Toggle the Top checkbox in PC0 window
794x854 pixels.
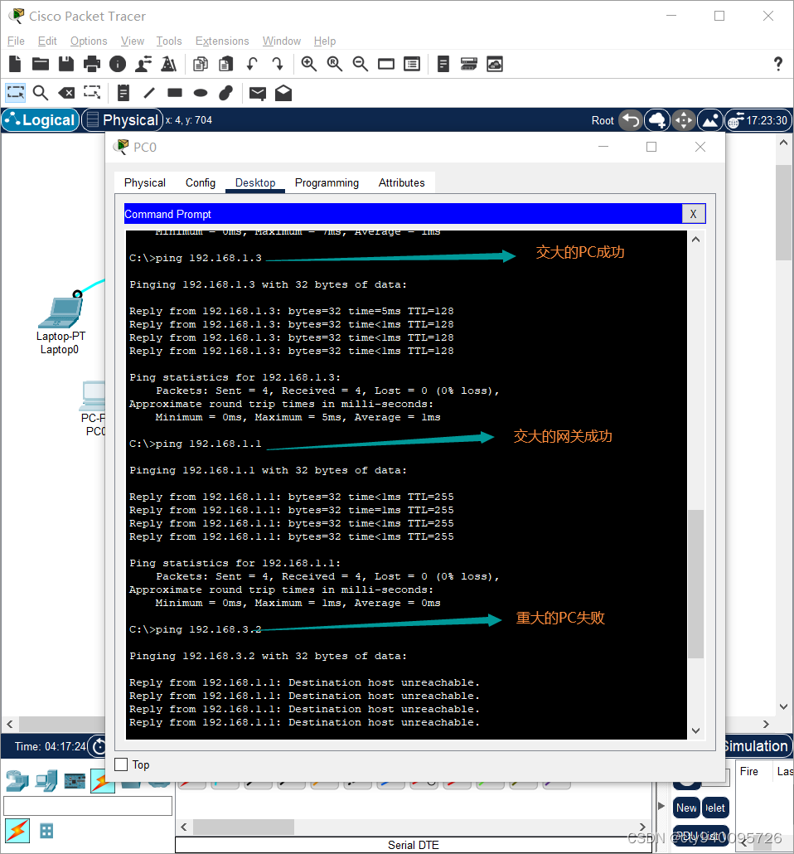tap(121, 764)
